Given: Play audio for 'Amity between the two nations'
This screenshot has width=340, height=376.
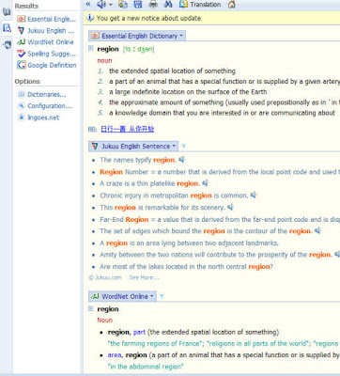Looking at the screenshot, I should click(x=337, y=255).
